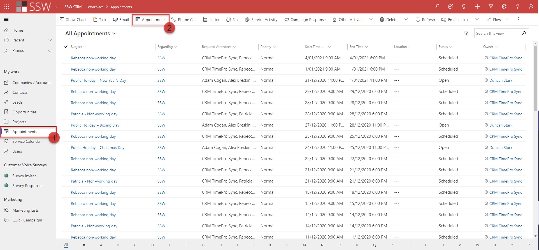Click the help question mark icon
This screenshot has width=539, height=250.
click(517, 7)
